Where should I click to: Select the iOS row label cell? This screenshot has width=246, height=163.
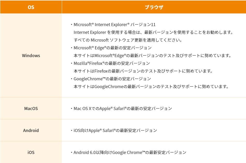click(x=31, y=152)
